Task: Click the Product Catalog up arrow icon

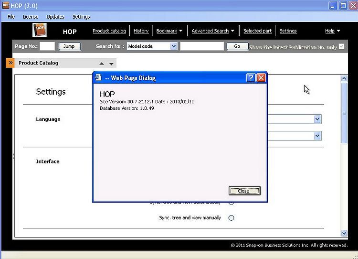Action: pos(102,64)
